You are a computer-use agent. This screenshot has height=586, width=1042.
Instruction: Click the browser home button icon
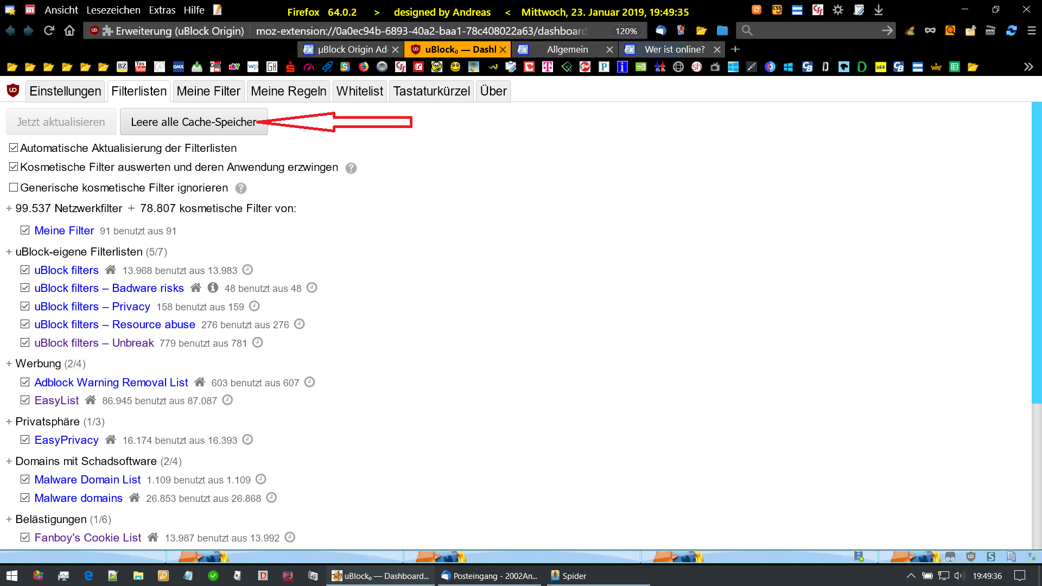[69, 31]
